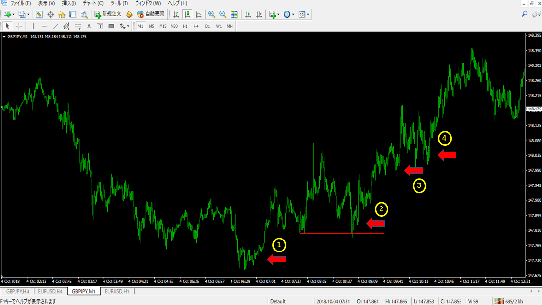Tile chart windows with grid icon
The width and height of the screenshot is (542, 305).
click(234, 14)
